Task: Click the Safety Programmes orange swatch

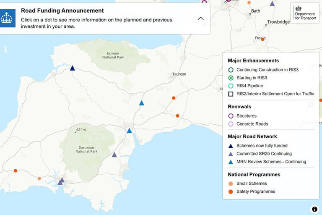Action: point(231,191)
